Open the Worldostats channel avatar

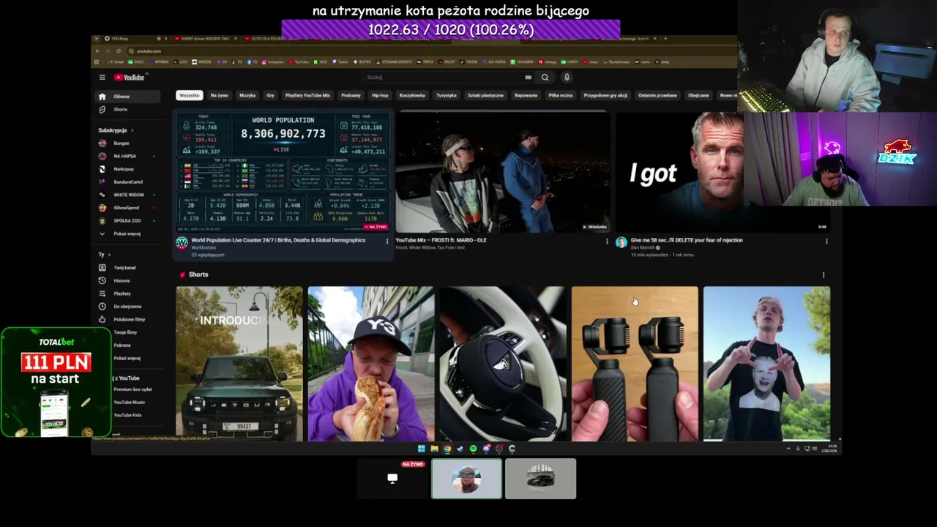[182, 243]
